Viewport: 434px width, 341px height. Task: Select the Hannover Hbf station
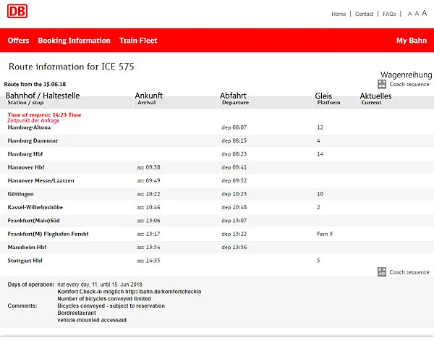point(26,167)
